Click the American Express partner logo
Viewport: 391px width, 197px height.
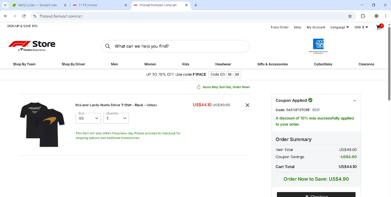tap(318, 46)
